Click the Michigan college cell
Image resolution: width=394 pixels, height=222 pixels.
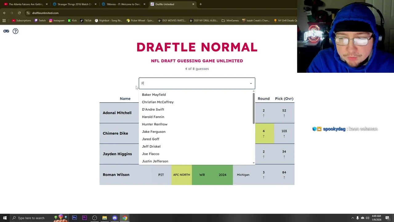pos(243,175)
